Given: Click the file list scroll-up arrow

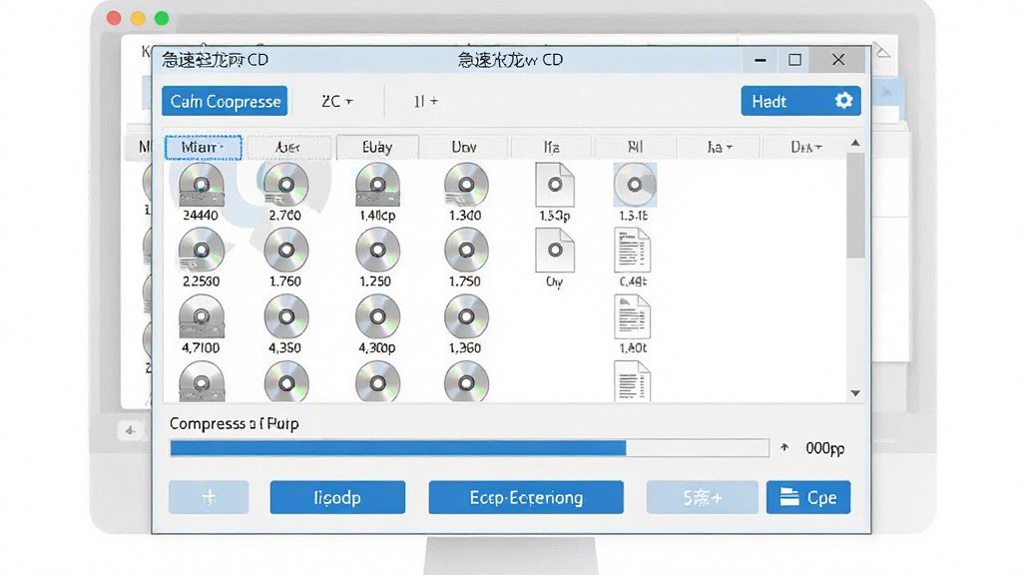Looking at the screenshot, I should click(855, 143).
